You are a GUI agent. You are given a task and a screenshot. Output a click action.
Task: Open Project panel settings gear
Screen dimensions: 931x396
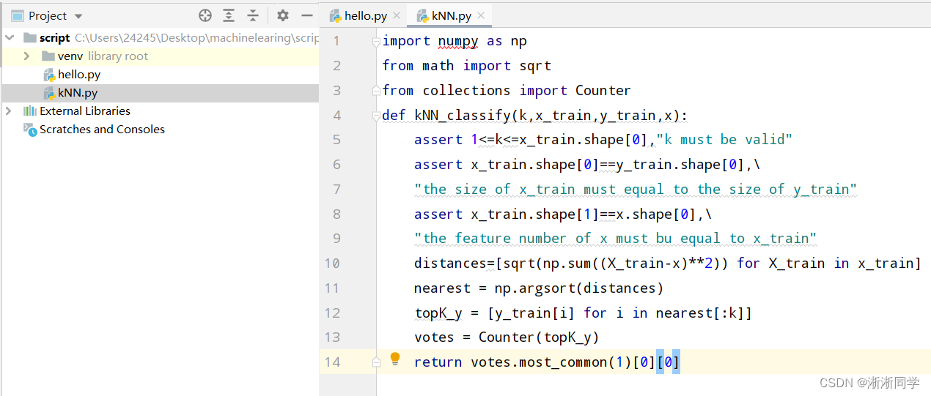(x=283, y=15)
